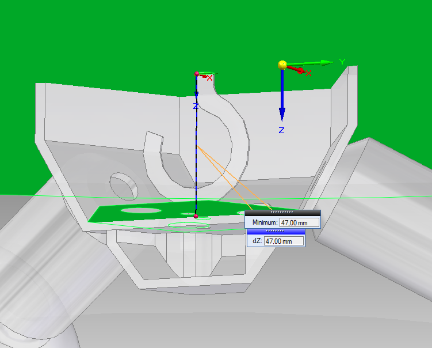432x348 pixels.
Task: Select the red X axis arrow on large triad
Action: pyautogui.click(x=296, y=69)
